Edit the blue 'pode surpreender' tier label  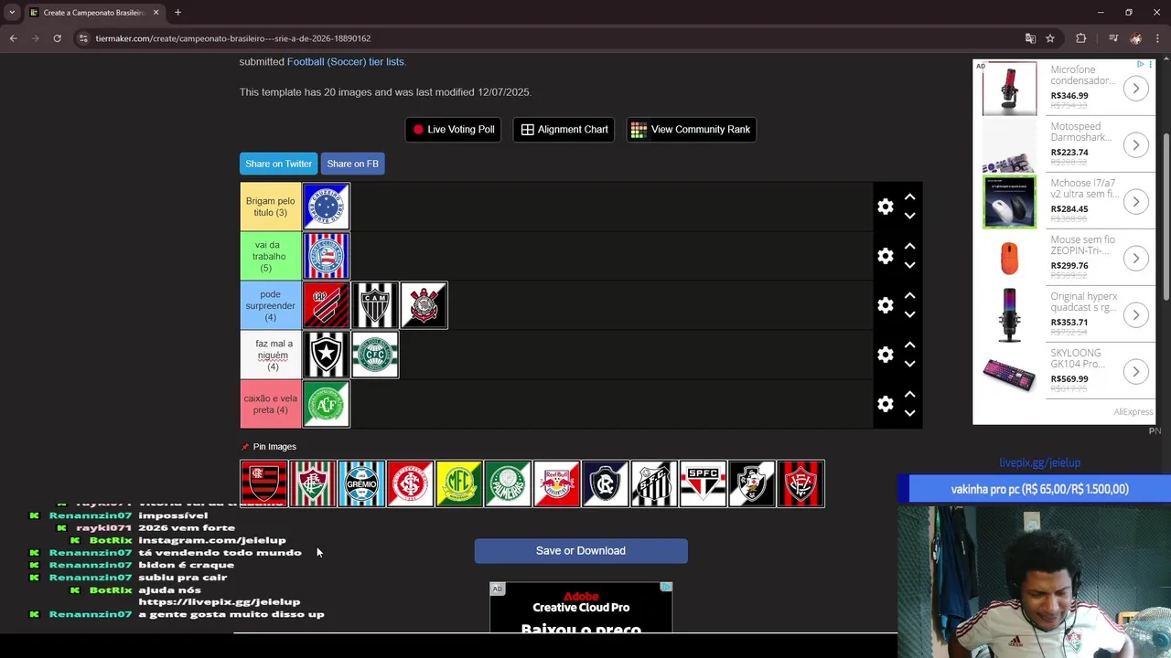[270, 305]
